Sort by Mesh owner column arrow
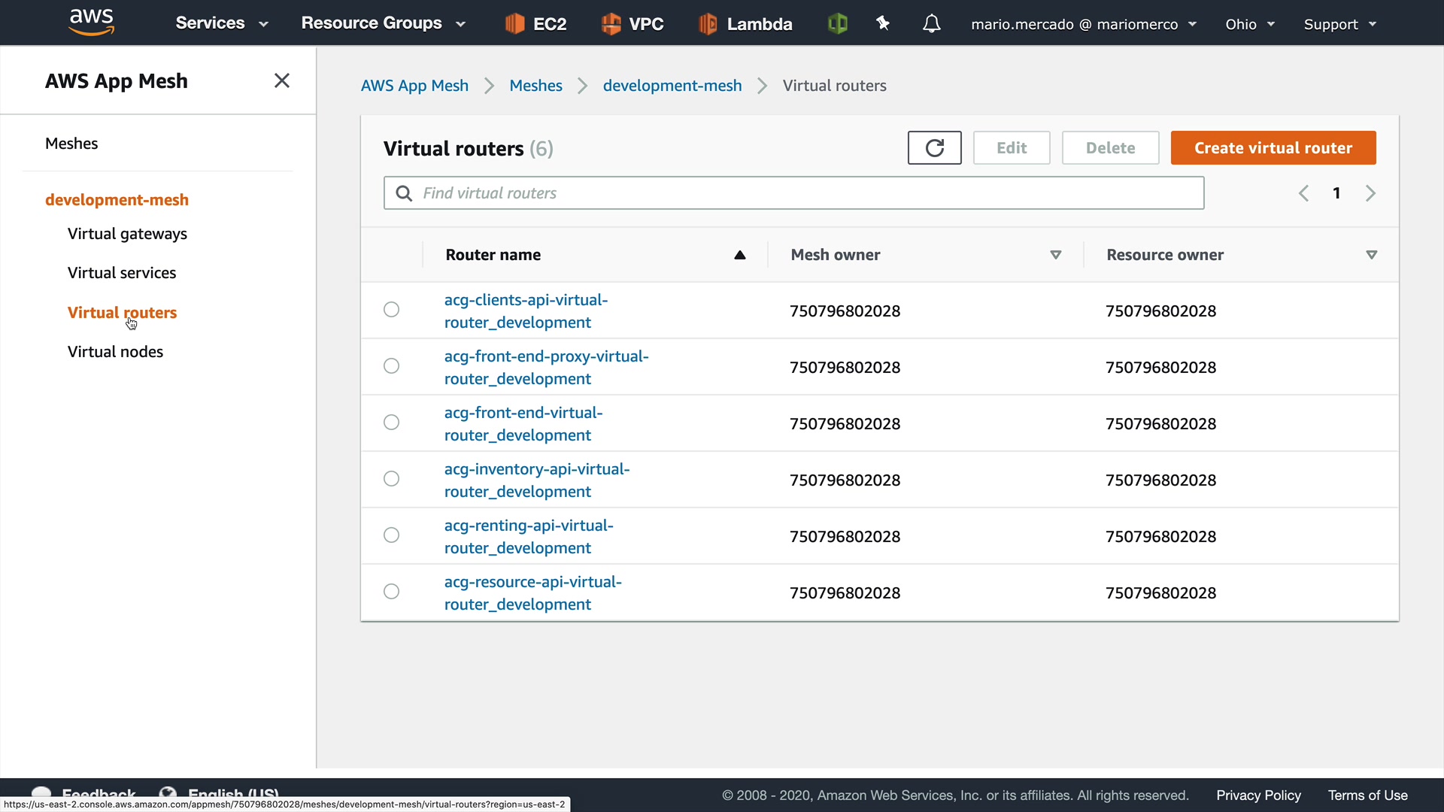Viewport: 1444px width, 812px height. point(1055,255)
